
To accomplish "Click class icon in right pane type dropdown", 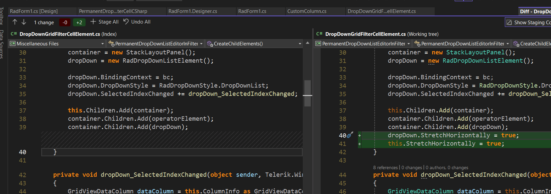I will click(417, 44).
